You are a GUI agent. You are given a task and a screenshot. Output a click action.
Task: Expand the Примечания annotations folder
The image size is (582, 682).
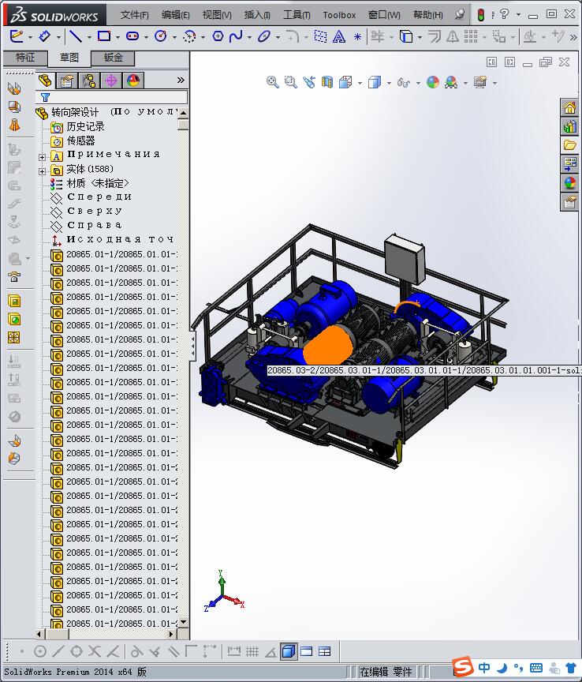tap(42, 157)
